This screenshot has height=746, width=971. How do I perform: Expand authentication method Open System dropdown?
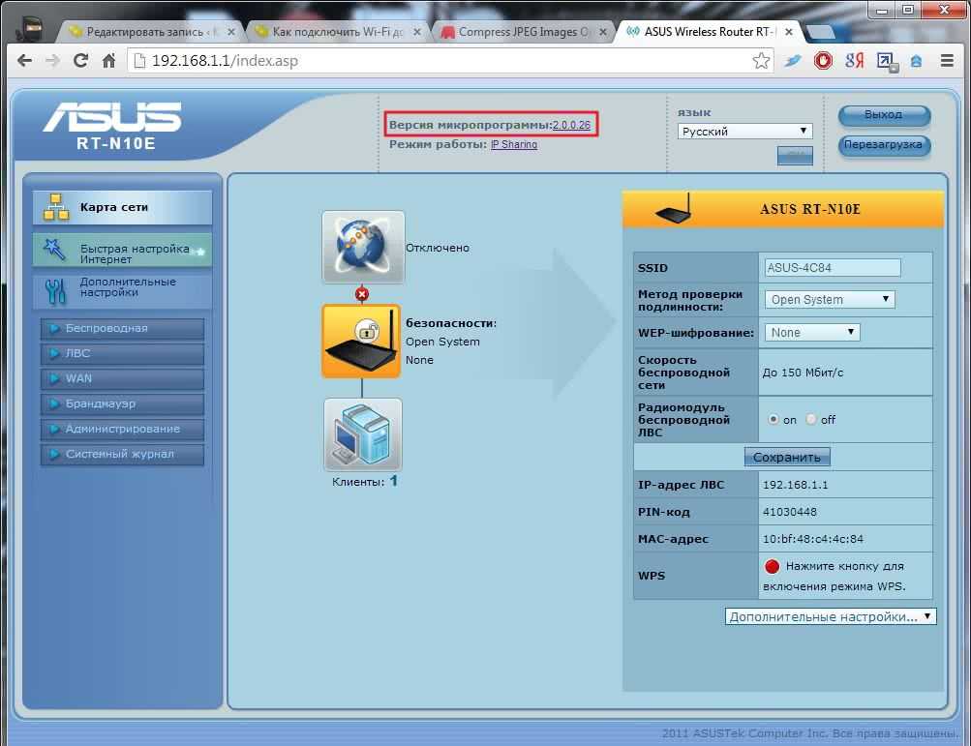tap(829, 300)
